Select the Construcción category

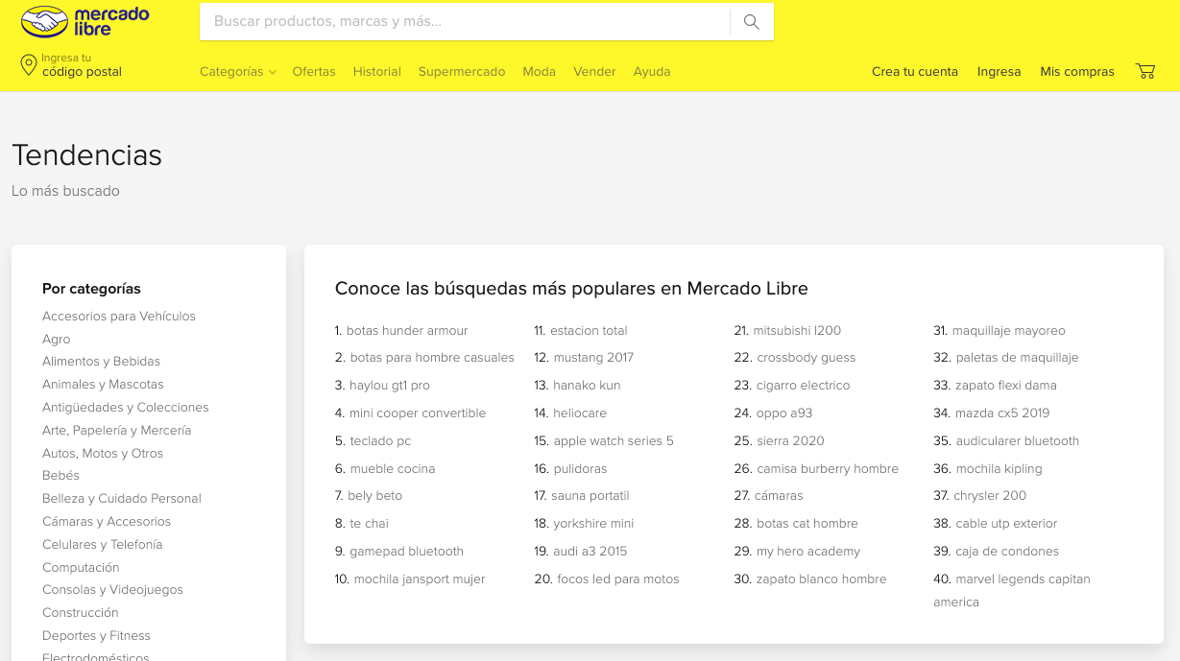pos(81,613)
